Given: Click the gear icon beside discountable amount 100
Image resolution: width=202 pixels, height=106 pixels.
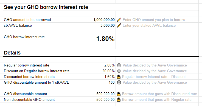Looking at the screenshot, I should pos(119,82).
